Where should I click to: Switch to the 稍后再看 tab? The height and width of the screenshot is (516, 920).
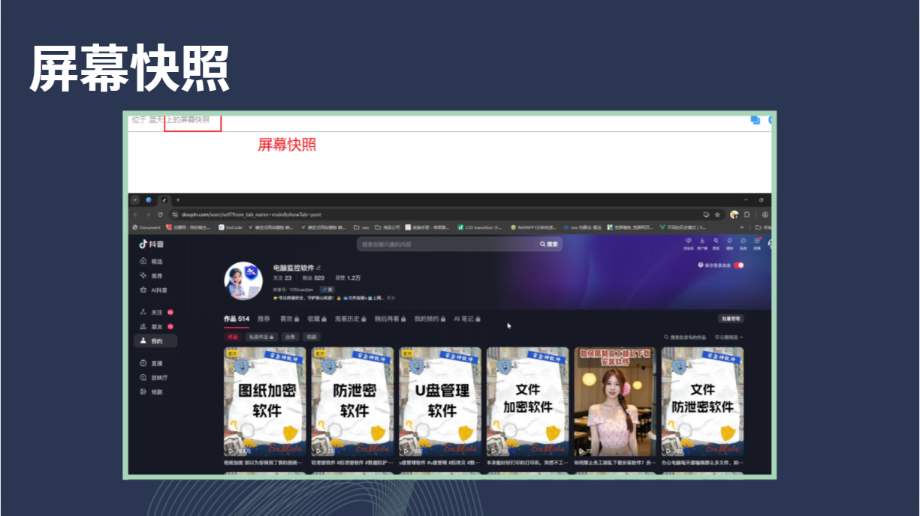click(390, 319)
